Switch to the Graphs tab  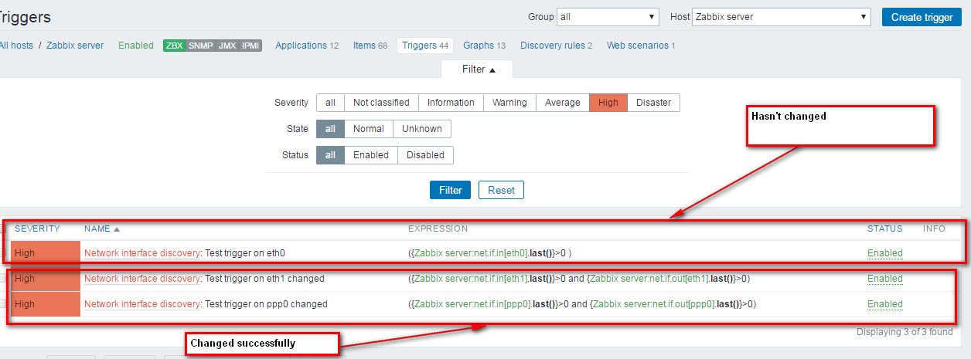[x=484, y=46]
